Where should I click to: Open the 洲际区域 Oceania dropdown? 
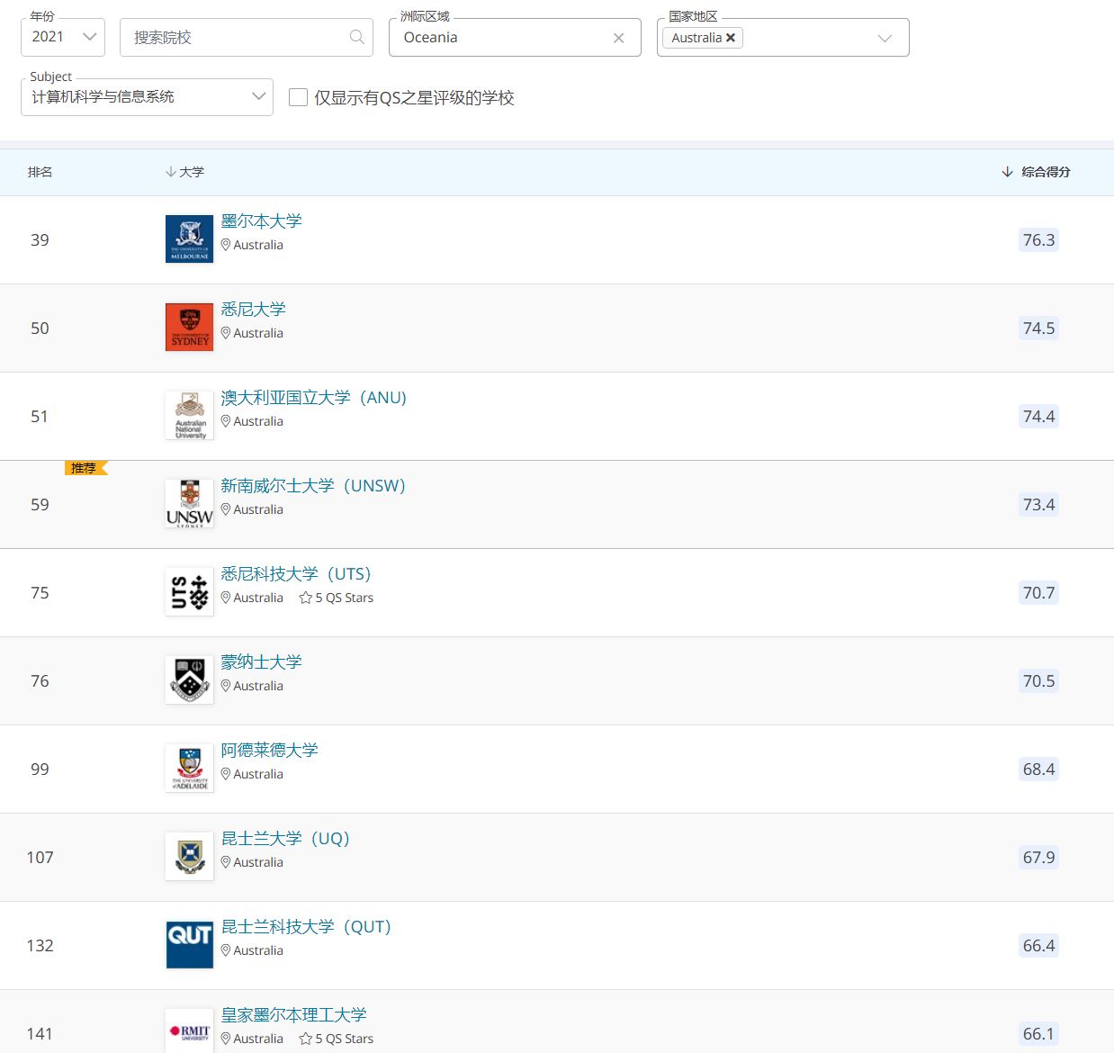[515, 37]
